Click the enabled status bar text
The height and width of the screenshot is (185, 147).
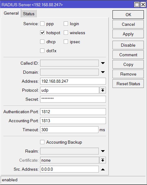[10, 180]
